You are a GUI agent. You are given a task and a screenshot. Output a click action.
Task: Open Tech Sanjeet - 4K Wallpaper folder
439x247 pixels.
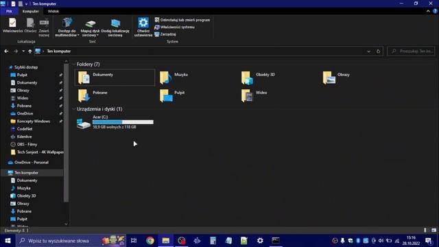[x=37, y=152]
